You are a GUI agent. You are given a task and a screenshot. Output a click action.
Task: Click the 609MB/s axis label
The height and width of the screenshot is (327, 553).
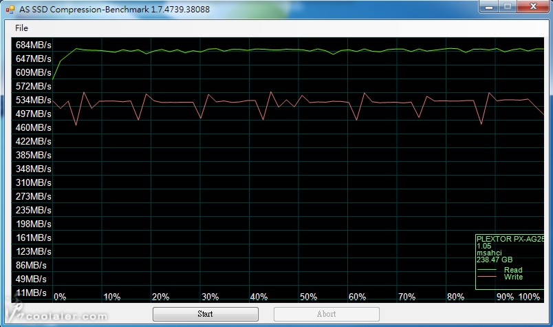33,72
